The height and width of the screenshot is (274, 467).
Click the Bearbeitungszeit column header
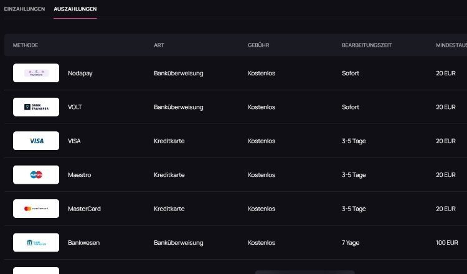click(367, 45)
